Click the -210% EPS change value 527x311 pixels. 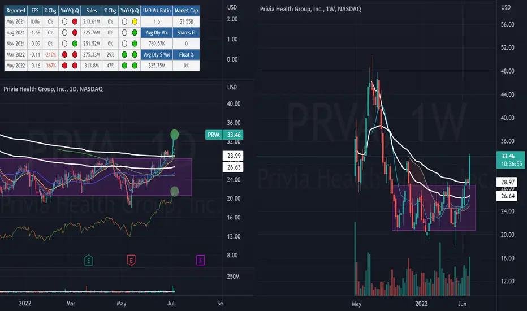tap(50, 54)
